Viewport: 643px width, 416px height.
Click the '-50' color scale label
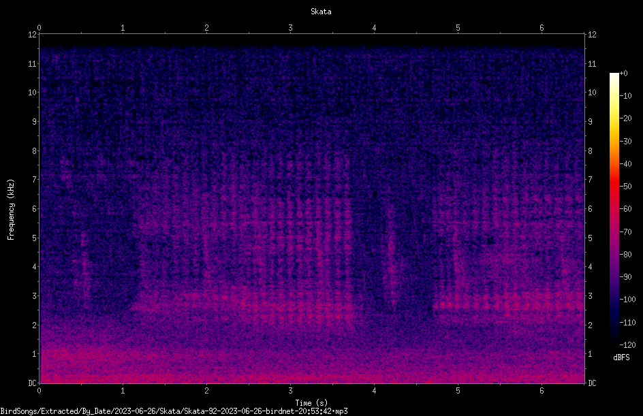click(625, 187)
